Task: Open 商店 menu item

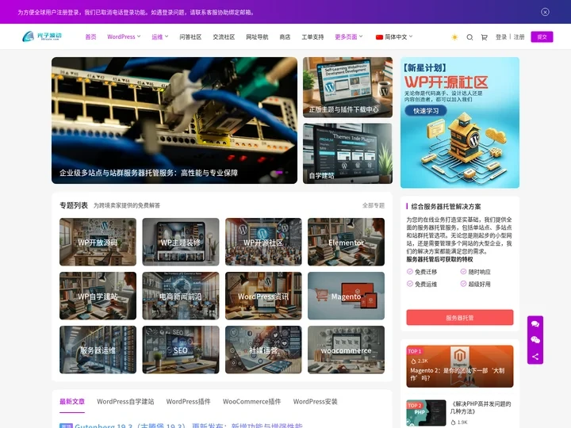Action: pos(285,36)
